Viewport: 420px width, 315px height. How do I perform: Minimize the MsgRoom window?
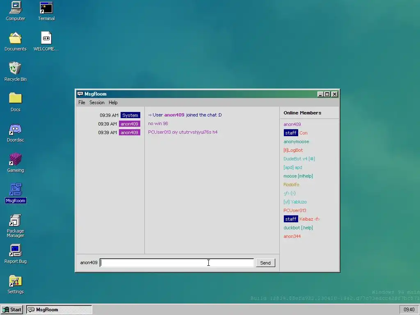click(320, 94)
